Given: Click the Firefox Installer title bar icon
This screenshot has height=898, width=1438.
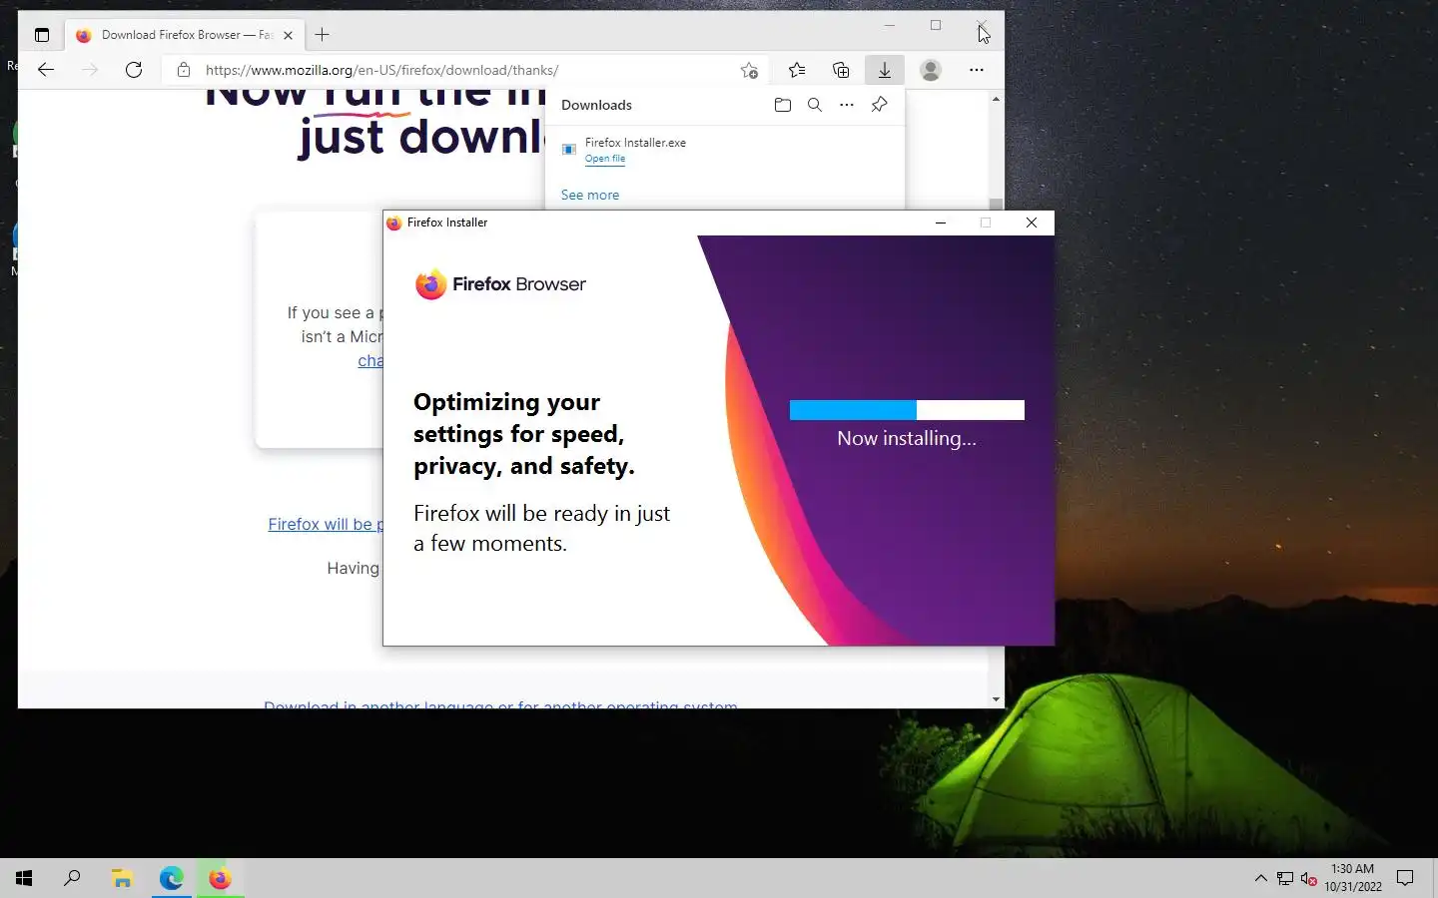Looking at the screenshot, I should [x=394, y=223].
